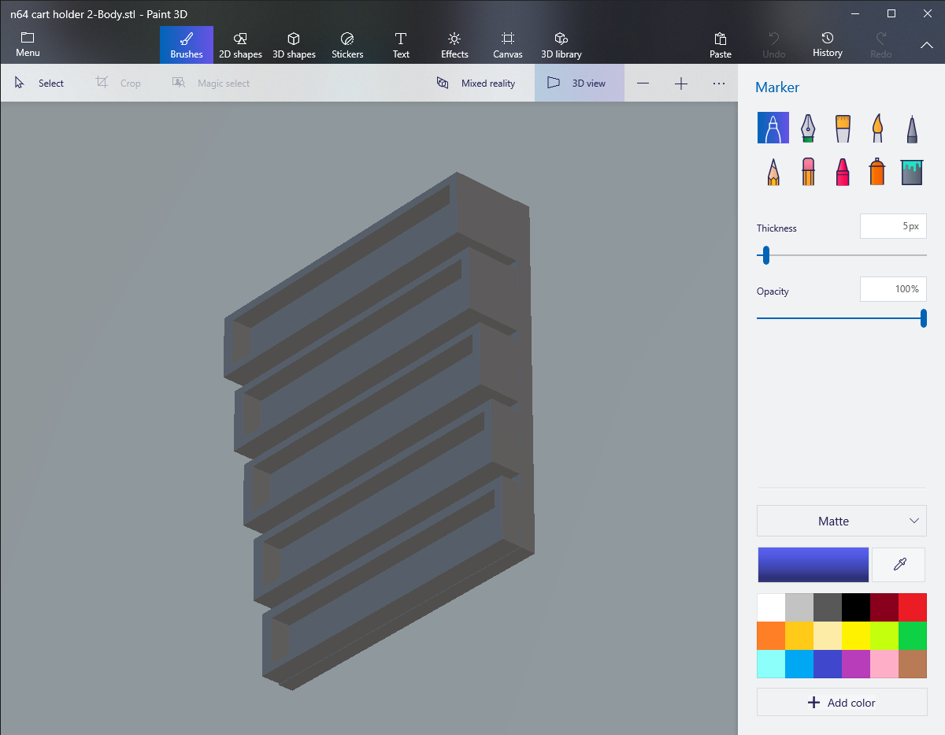Open the 3D shapes tab

[294, 45]
